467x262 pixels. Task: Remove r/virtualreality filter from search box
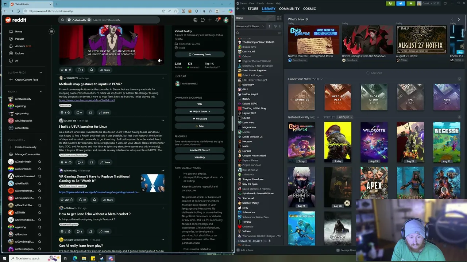pyautogui.click(x=89, y=20)
